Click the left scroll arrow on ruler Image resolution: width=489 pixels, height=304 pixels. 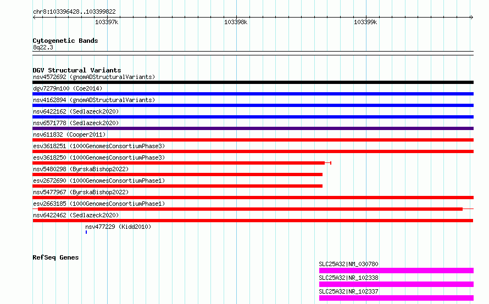(34, 18)
